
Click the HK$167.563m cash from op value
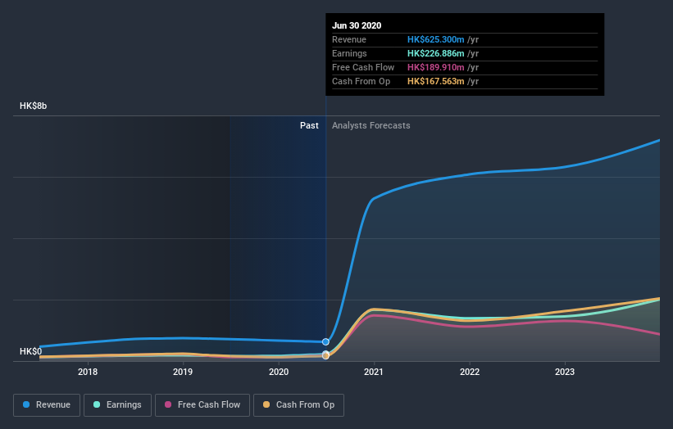tap(435, 81)
